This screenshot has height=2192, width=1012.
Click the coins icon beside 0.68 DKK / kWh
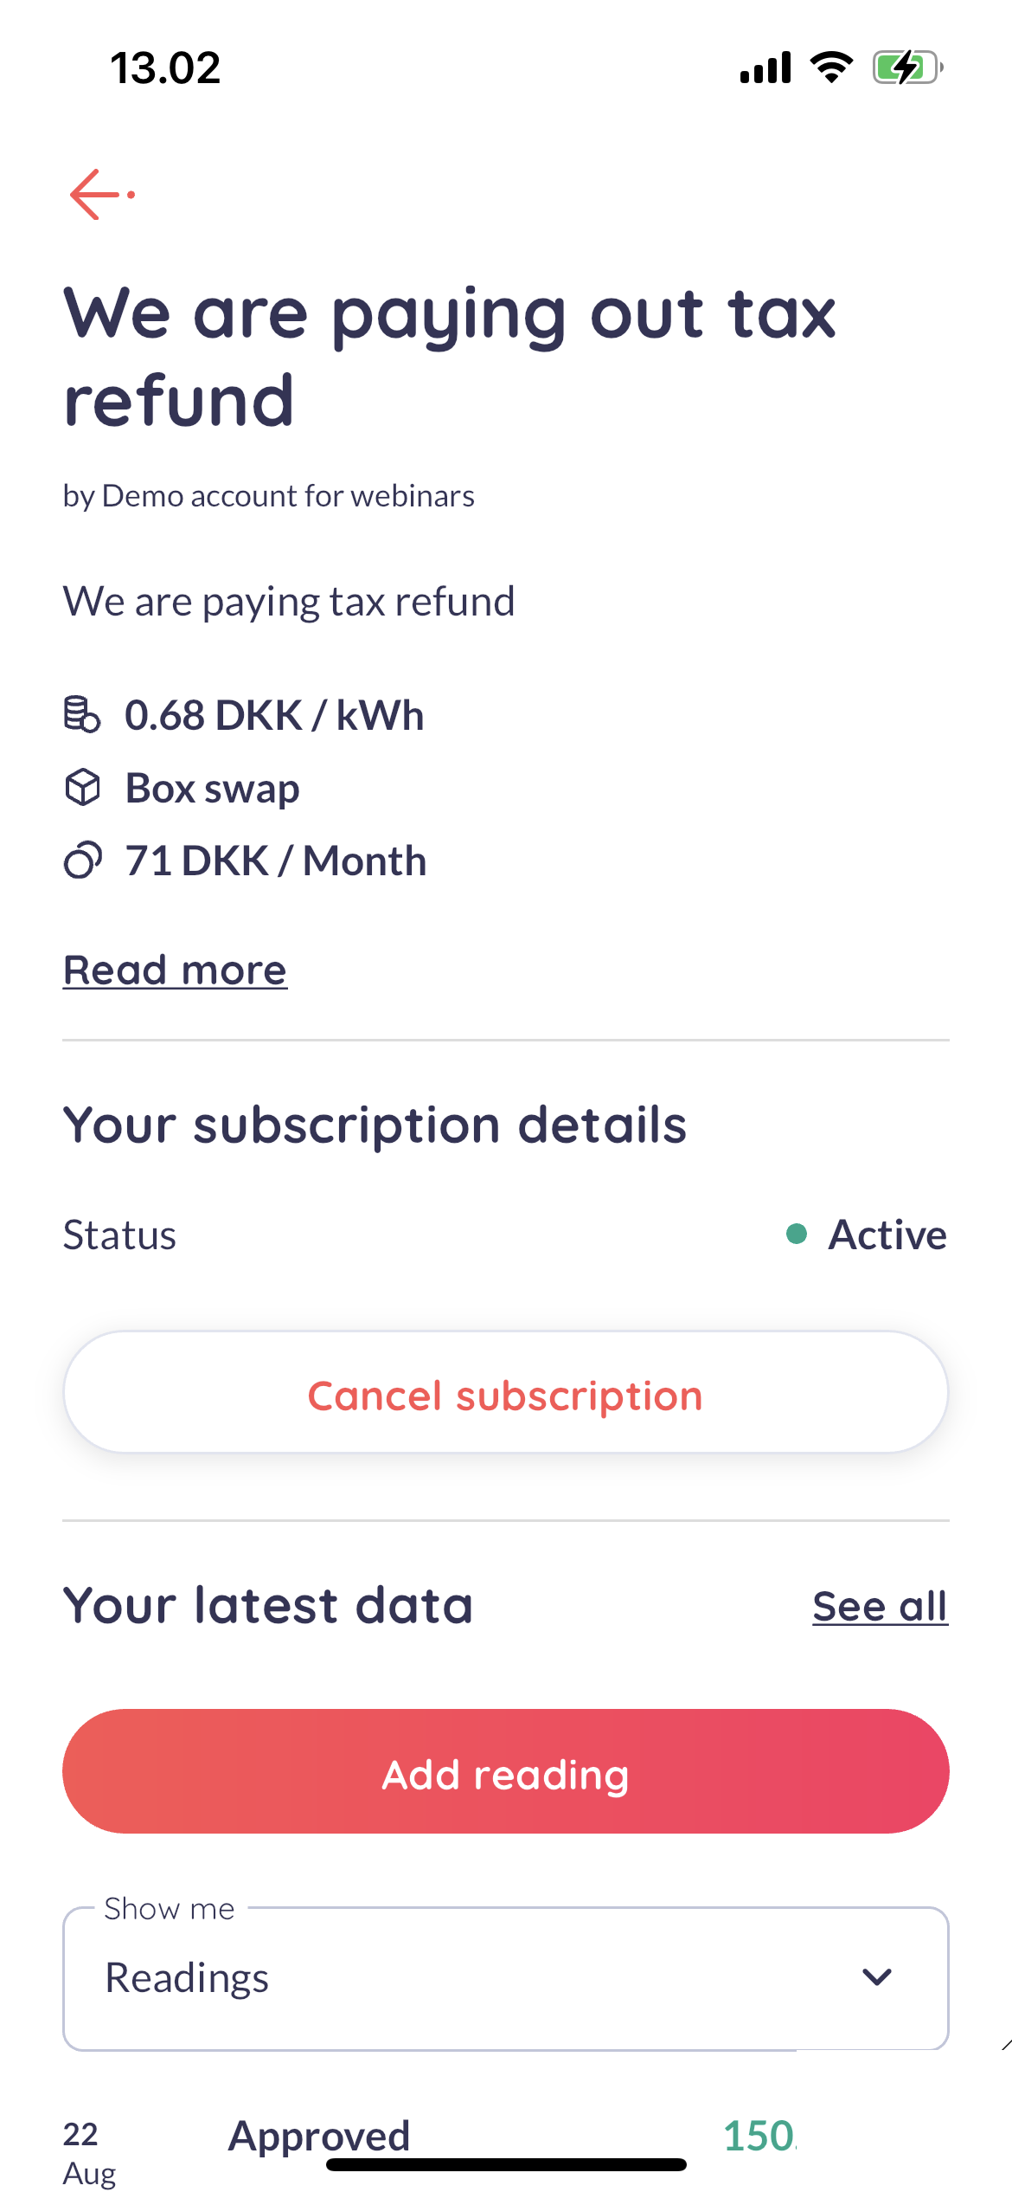(82, 715)
